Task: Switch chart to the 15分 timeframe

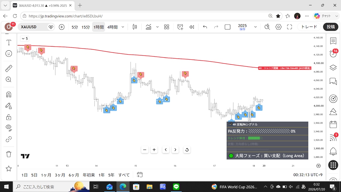Action: pyautogui.click(x=86, y=27)
